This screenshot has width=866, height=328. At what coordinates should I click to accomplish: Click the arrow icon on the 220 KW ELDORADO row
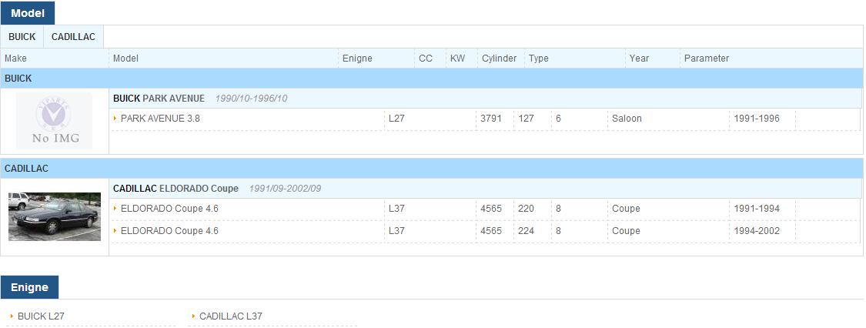pyautogui.click(x=115, y=209)
